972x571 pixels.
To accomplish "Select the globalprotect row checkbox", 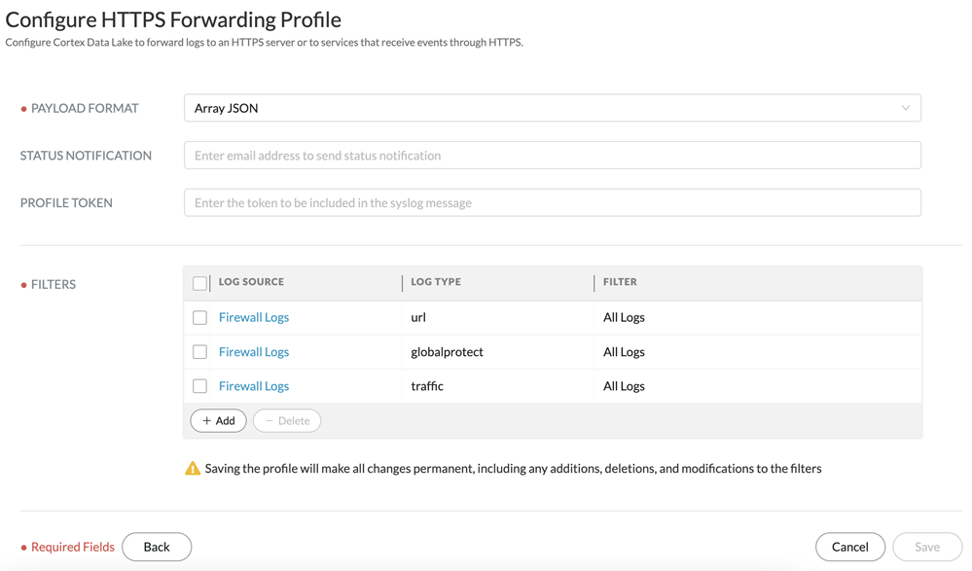I will point(199,352).
